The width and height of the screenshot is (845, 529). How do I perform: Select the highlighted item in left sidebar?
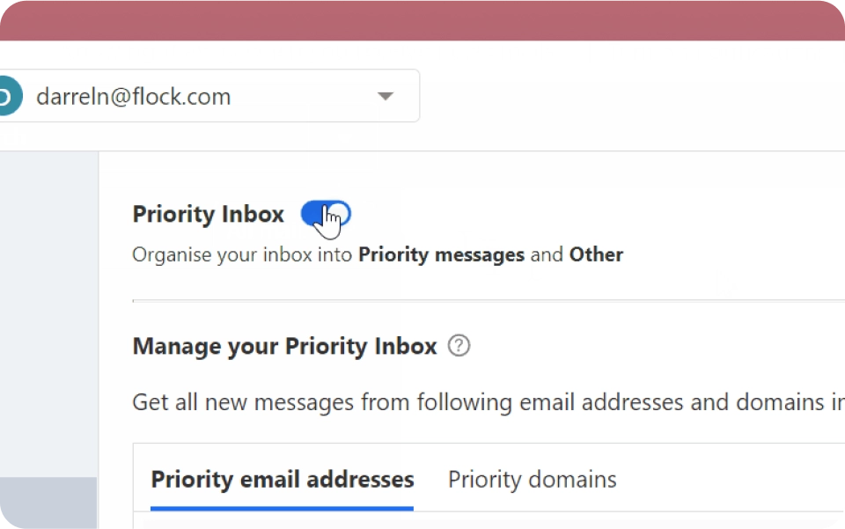tap(48, 503)
